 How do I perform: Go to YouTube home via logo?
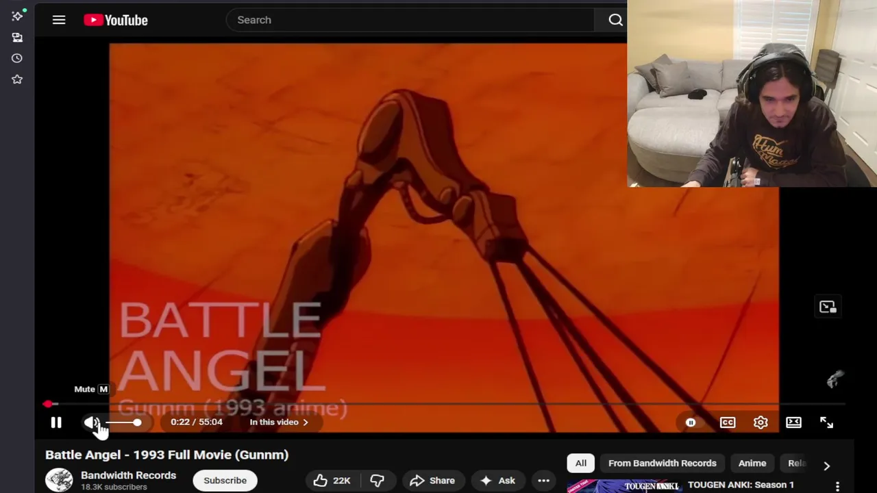[116, 20]
